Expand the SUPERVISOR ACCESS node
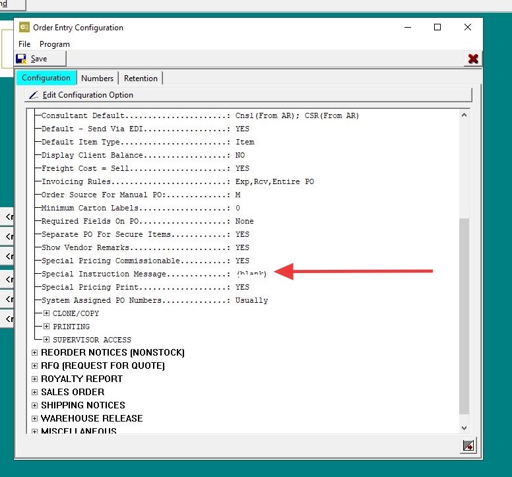This screenshot has height=477, width=512. [x=46, y=340]
